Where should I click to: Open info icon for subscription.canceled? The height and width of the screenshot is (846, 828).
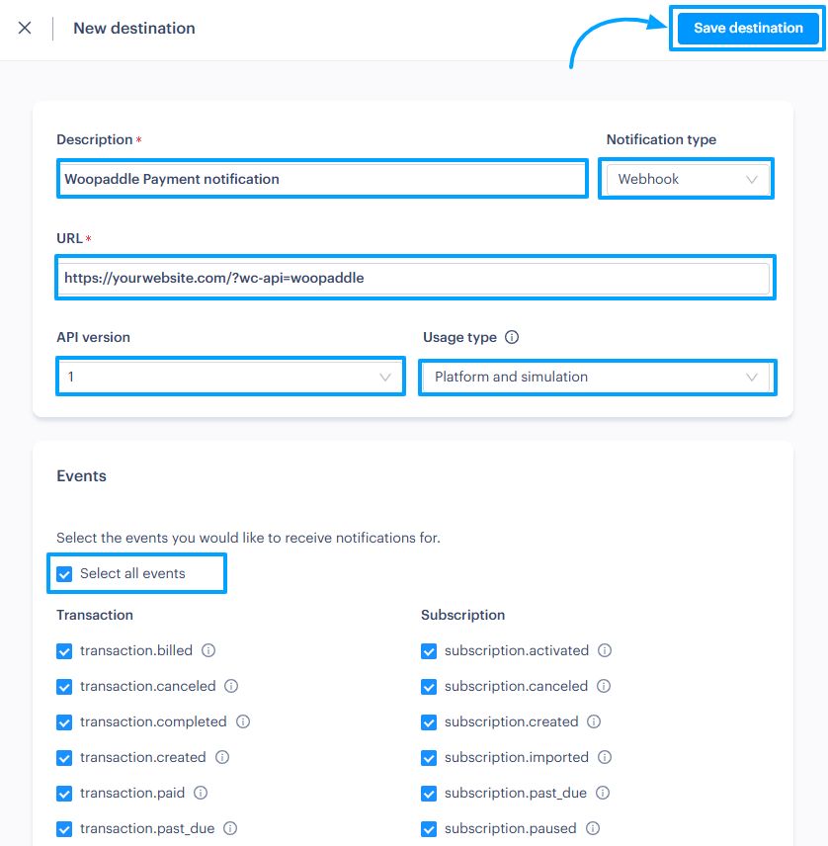point(604,686)
